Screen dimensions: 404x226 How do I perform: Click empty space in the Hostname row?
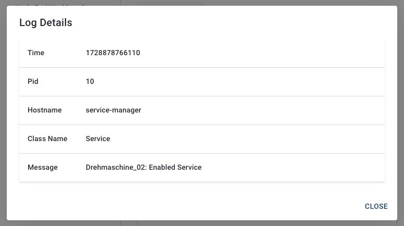[260, 110]
